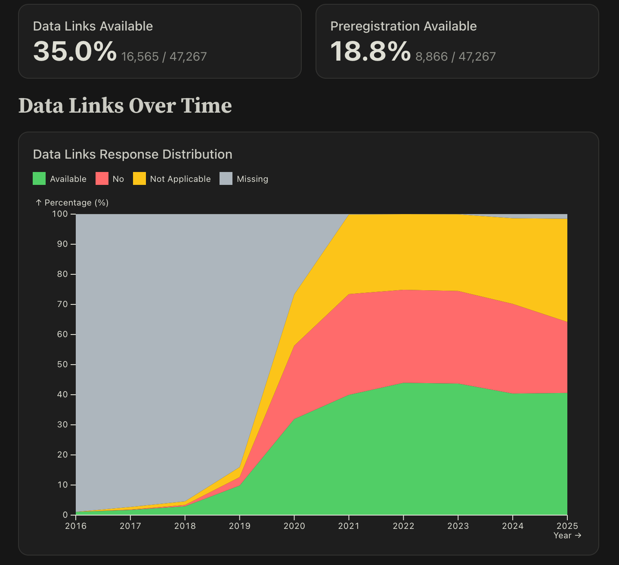Screen dimensions: 619x565
Task: Click the Preregistration Available 18.8% card
Action: [x=457, y=41]
